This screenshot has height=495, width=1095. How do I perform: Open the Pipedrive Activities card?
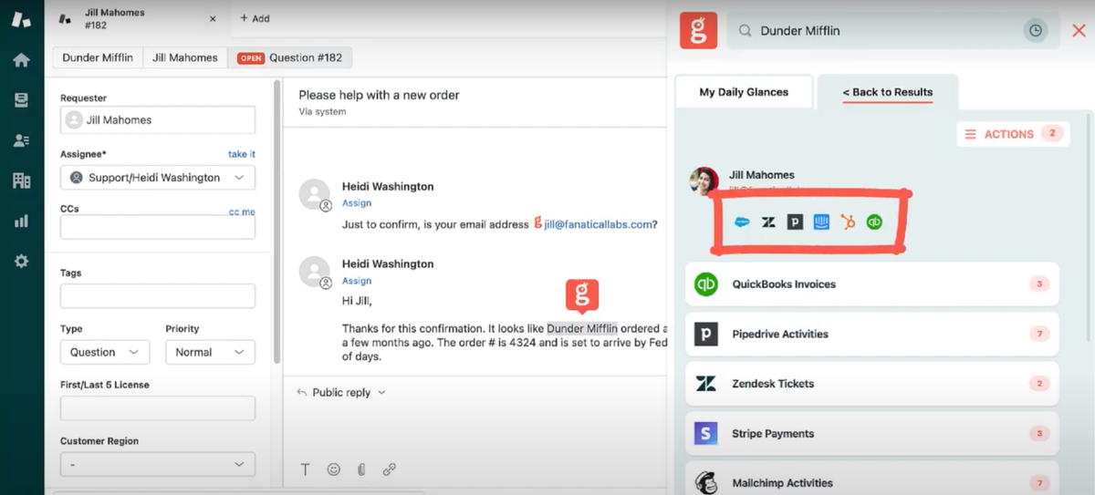pyautogui.click(x=871, y=334)
